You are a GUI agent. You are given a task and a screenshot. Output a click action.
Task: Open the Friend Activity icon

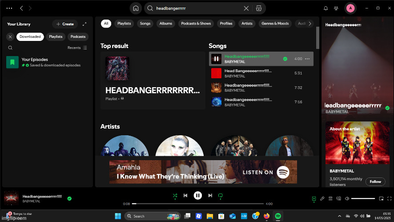coord(336,8)
